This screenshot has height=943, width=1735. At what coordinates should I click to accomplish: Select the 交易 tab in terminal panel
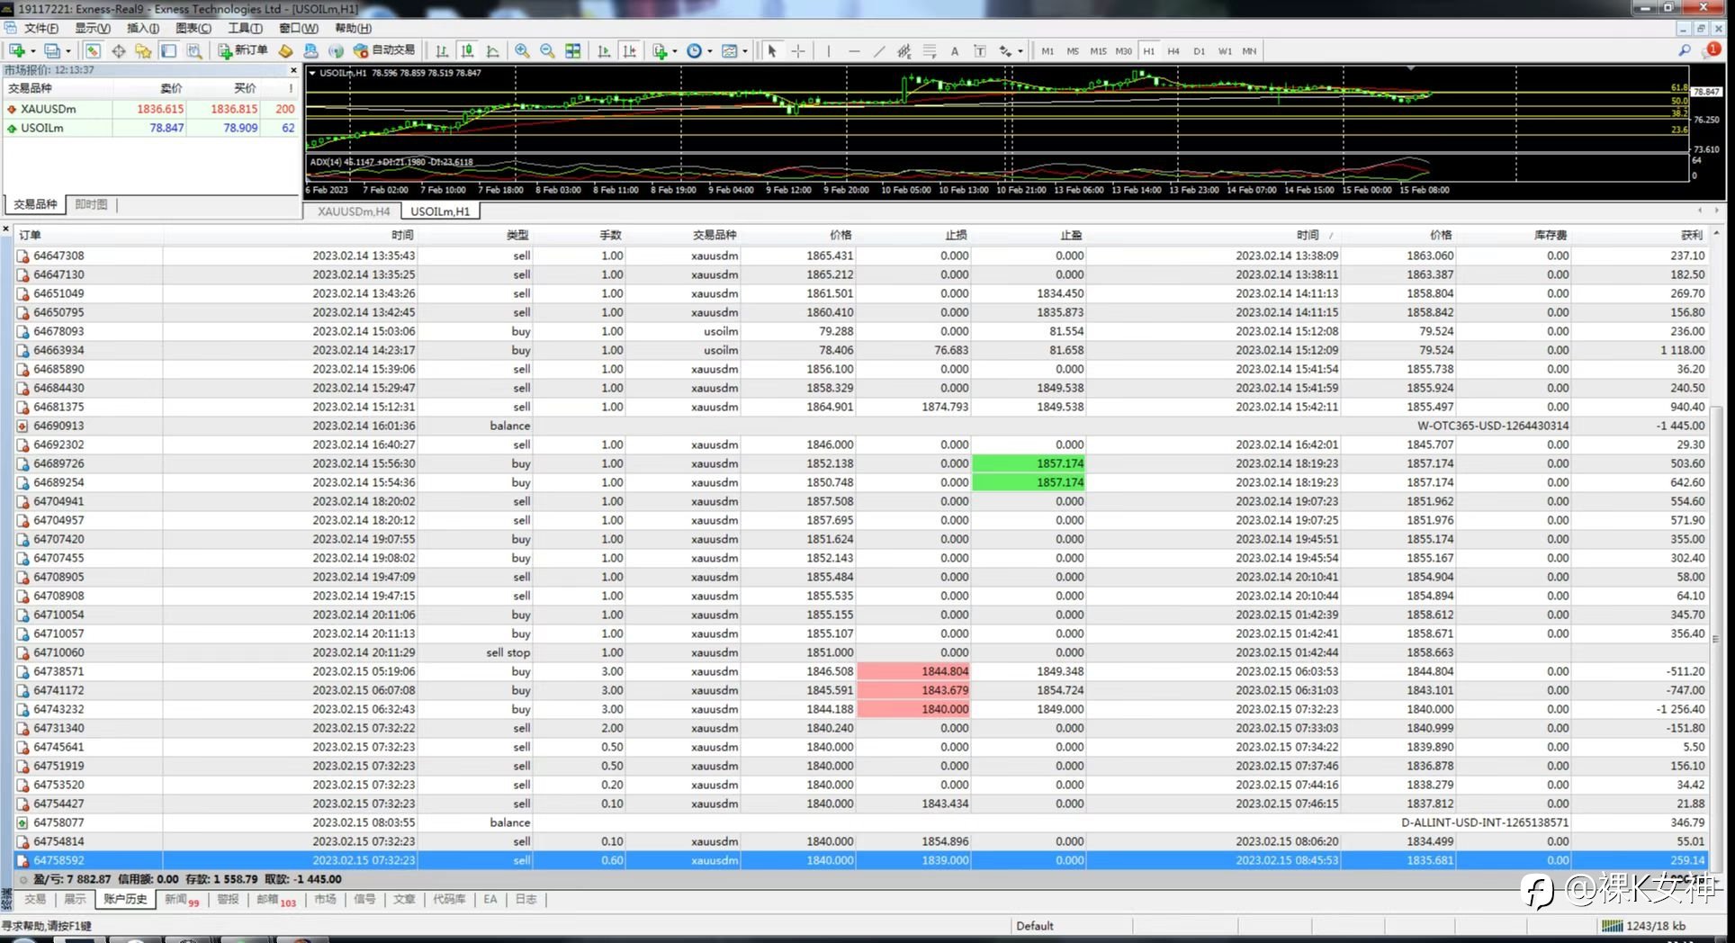pos(35,900)
